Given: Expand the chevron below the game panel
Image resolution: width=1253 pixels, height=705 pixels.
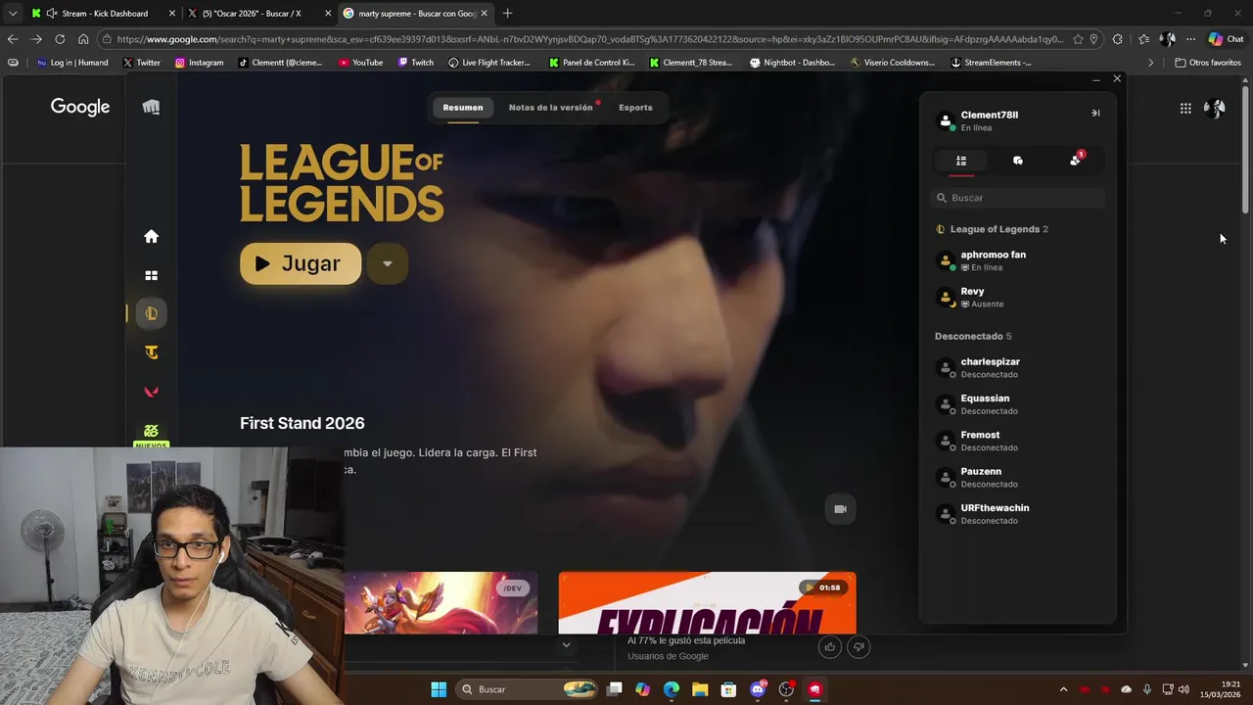Looking at the screenshot, I should 566,645.
